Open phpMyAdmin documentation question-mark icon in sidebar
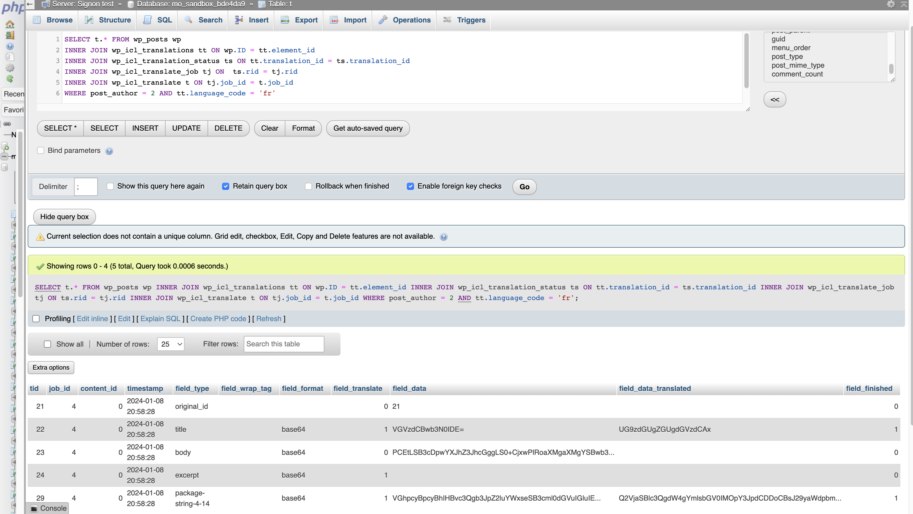913x514 pixels. coord(10,46)
